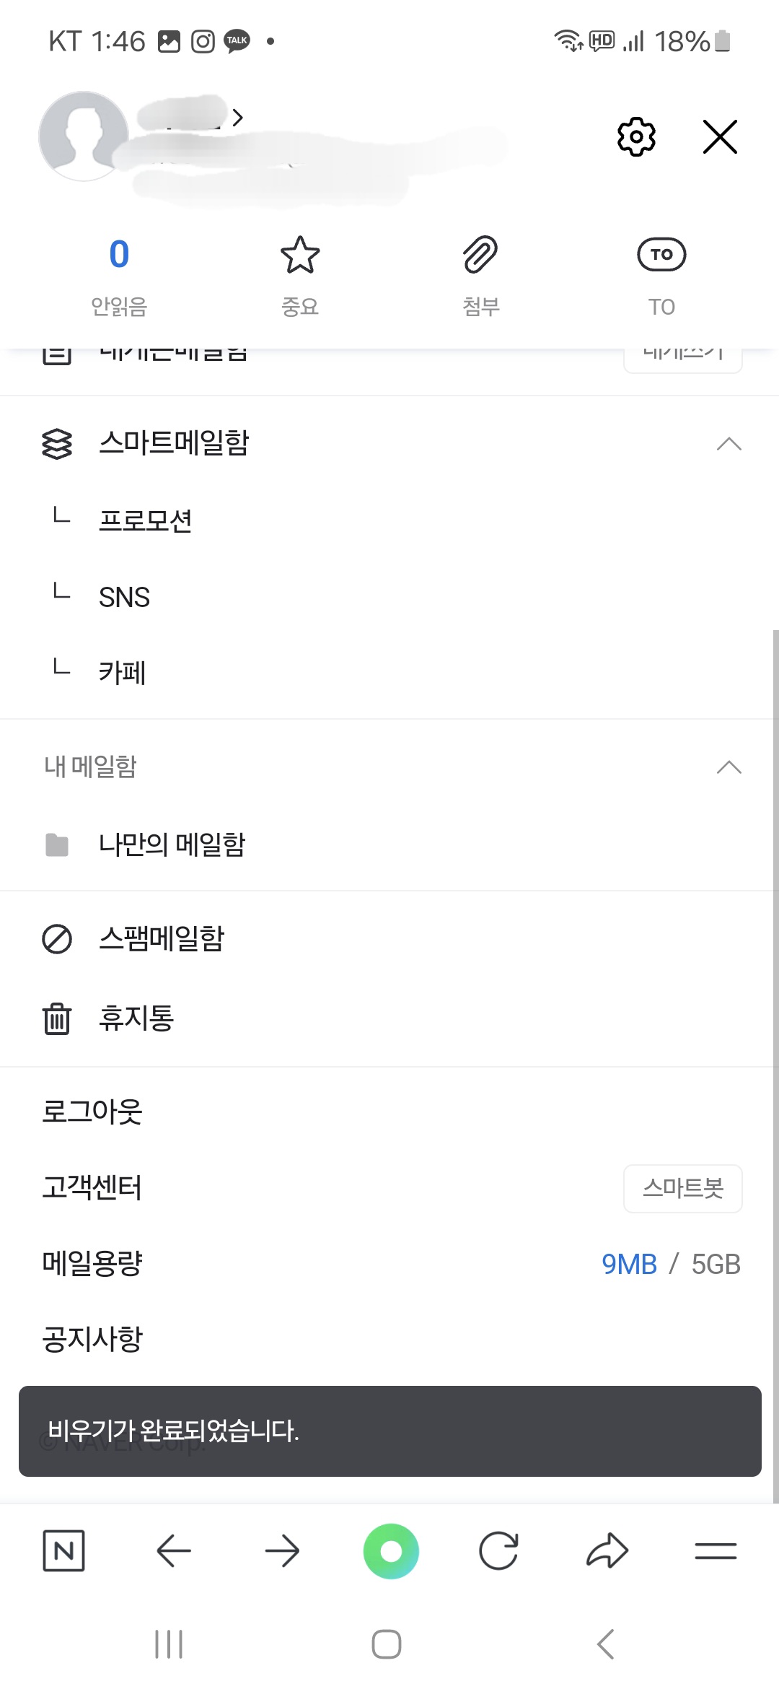
Task: Open the 휴지통 trash folder
Action: 136,1018
